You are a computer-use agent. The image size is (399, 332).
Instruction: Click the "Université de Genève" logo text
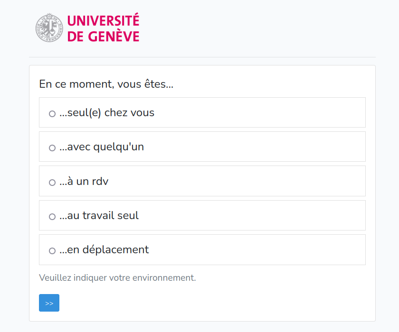point(103,28)
